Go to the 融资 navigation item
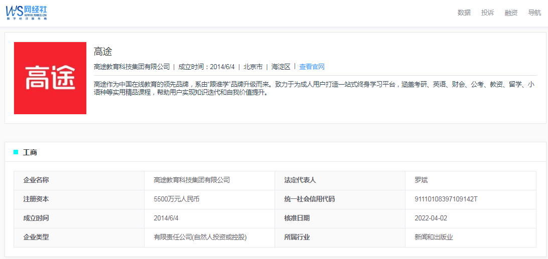The height and width of the screenshot is (259, 548). (511, 13)
